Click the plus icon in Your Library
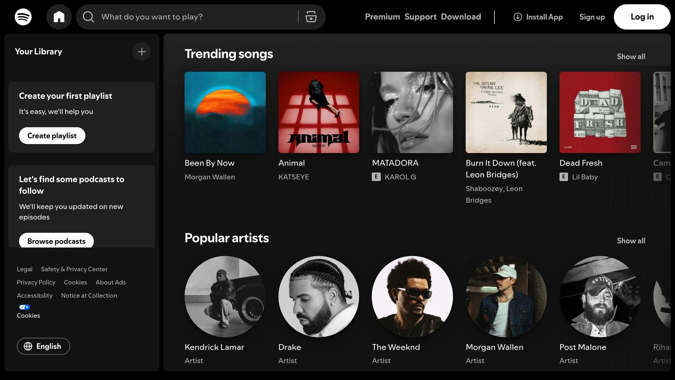675x380 pixels. coord(142,52)
